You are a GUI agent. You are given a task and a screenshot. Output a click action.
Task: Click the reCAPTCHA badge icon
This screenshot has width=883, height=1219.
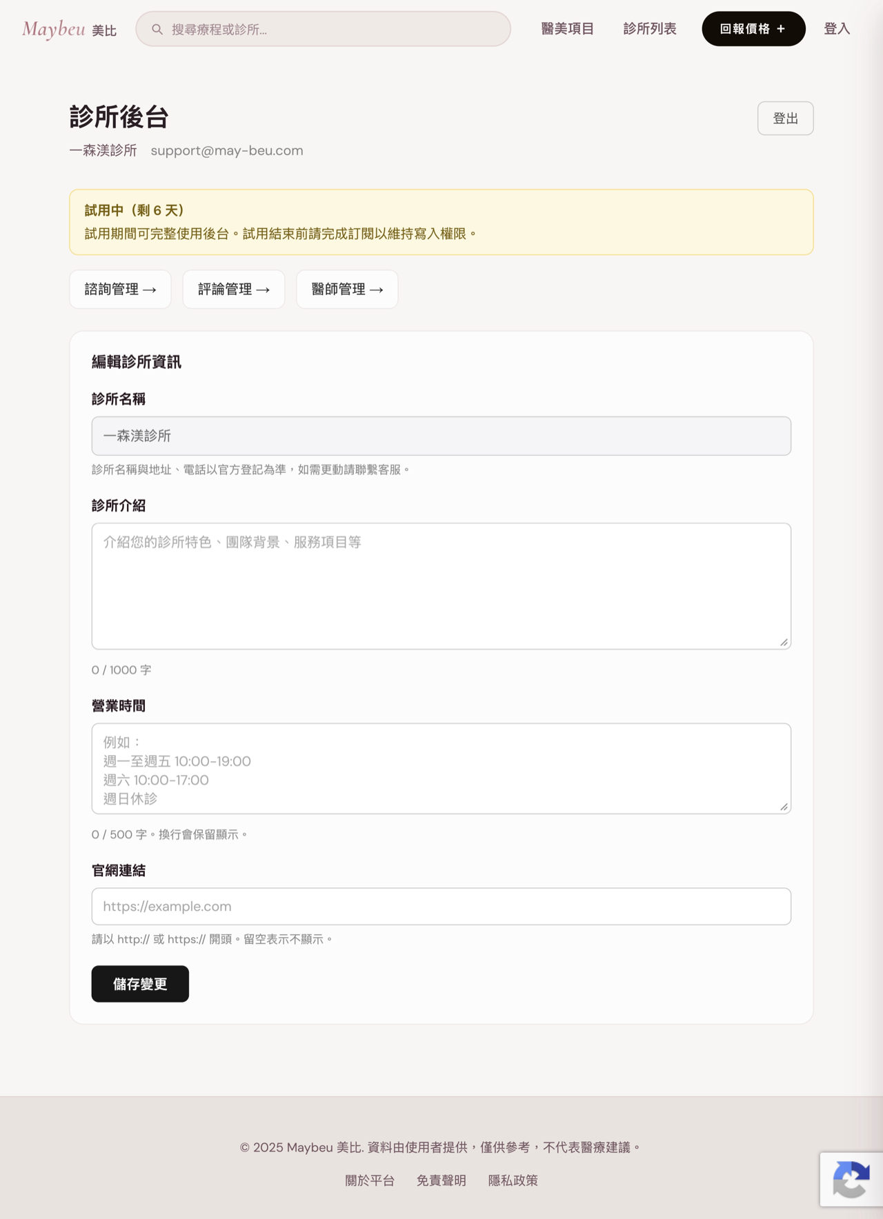coord(851,1179)
